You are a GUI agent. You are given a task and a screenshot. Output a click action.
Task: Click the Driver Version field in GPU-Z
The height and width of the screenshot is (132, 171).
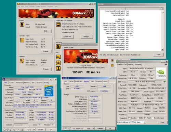point(147,105)
